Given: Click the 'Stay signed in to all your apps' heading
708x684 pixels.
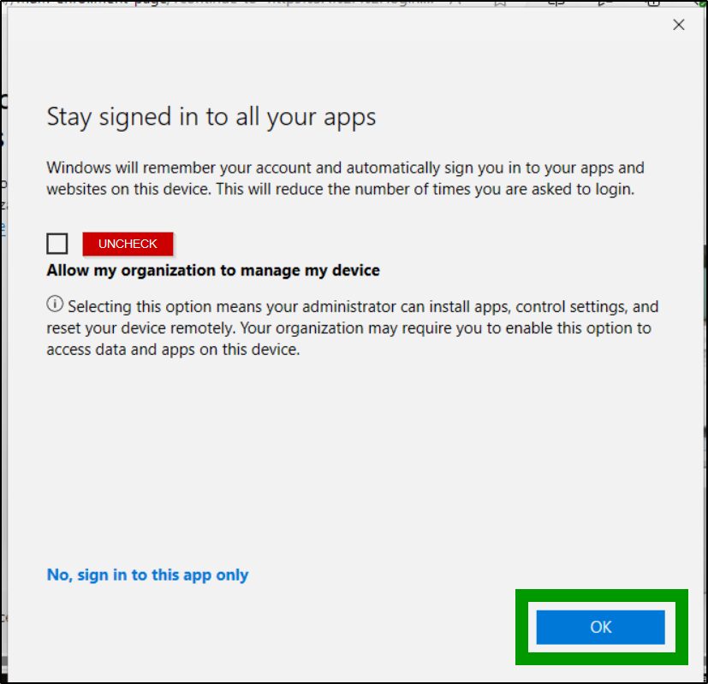Looking at the screenshot, I should 210,117.
